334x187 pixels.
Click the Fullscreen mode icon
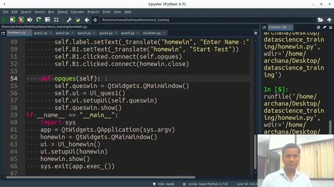(x=56, y=20)
